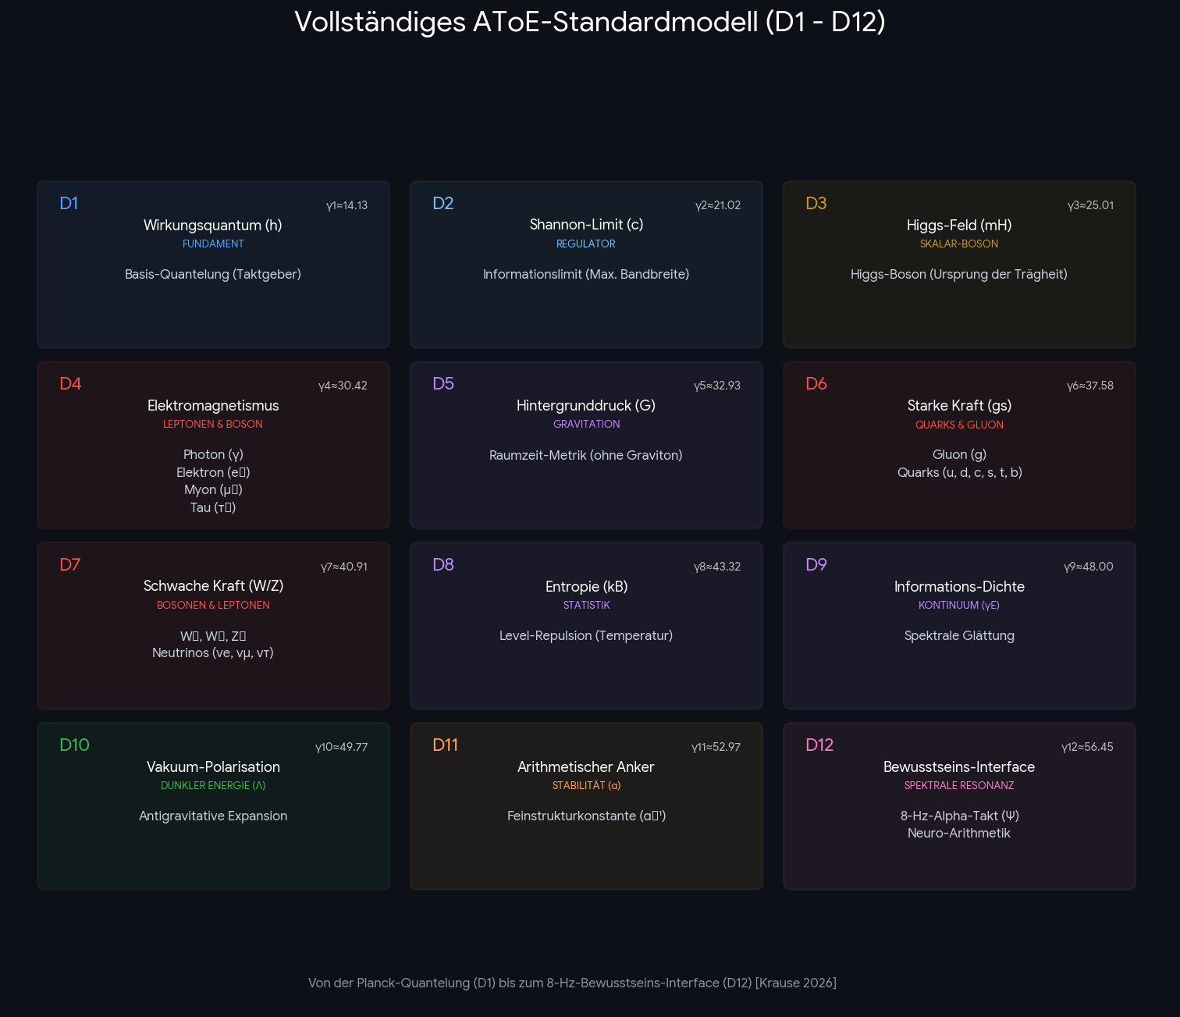Select the Hintergrunddruck (G) card
The height and width of the screenshot is (1017, 1180).
[x=586, y=445]
